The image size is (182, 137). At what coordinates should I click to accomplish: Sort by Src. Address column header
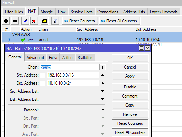(105, 29)
